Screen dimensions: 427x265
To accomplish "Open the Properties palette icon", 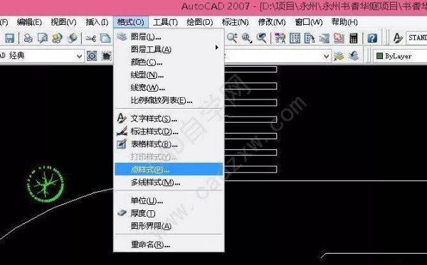I will [x=280, y=38].
